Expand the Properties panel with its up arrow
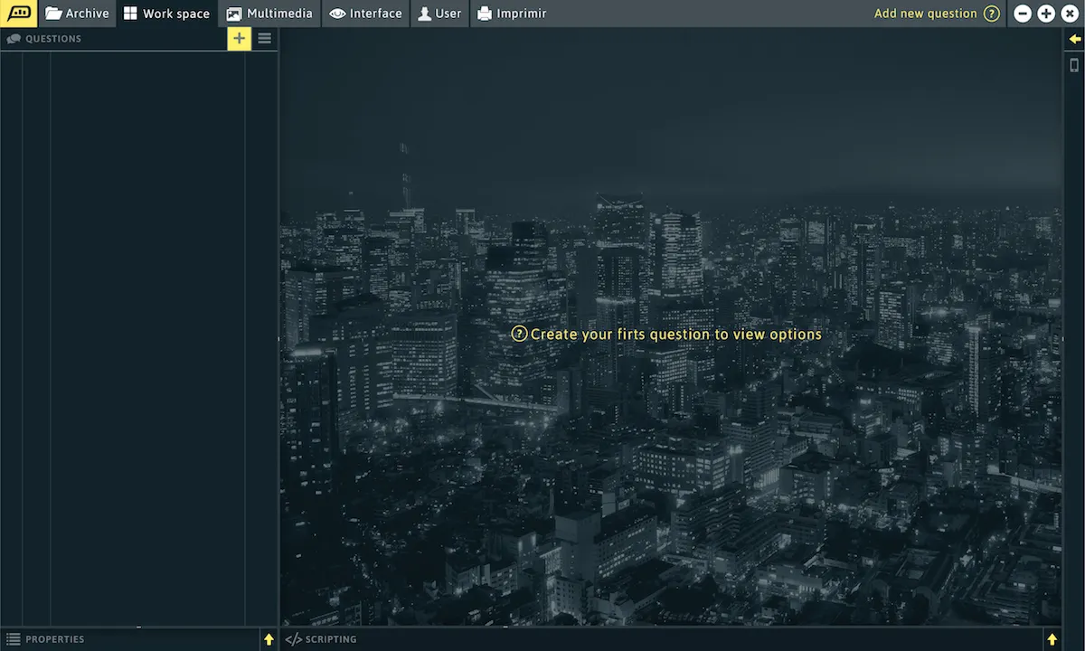 pos(269,639)
